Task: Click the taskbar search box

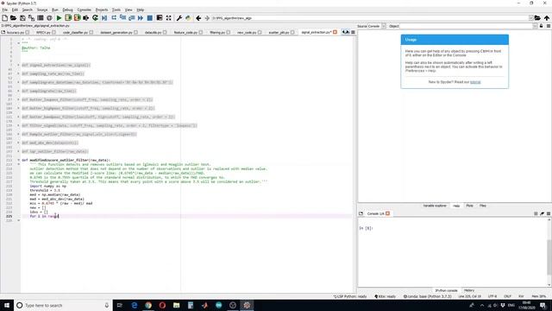Action: tap(63, 305)
